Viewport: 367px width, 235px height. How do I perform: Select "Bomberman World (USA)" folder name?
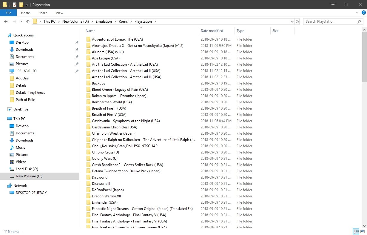click(112, 102)
